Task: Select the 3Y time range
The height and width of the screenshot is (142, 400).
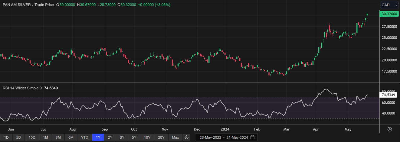Action: 122,137
